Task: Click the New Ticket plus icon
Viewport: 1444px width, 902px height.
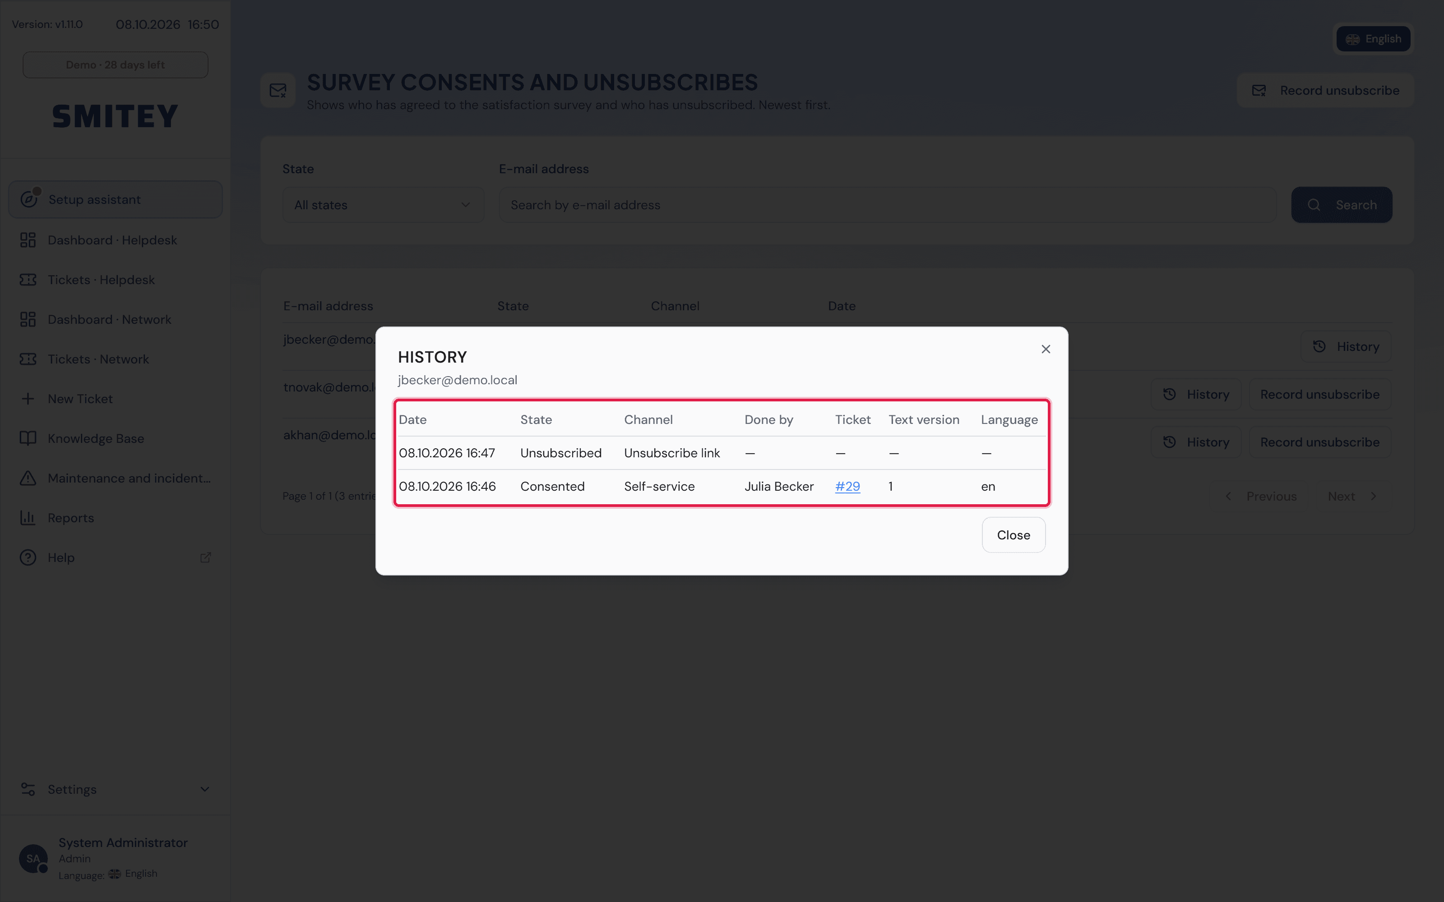Action: [28, 399]
